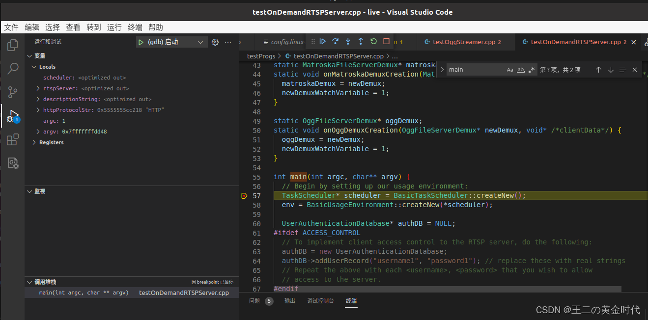
Task: Open launch.json via the gear icon
Action: click(215, 42)
